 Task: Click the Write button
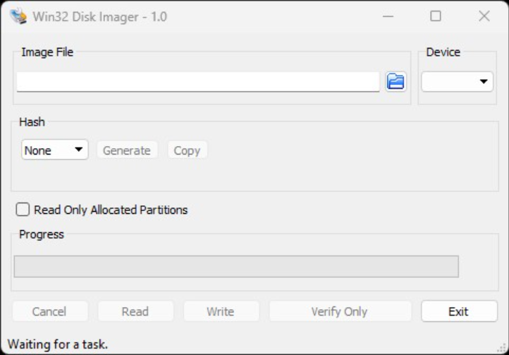[x=221, y=311]
